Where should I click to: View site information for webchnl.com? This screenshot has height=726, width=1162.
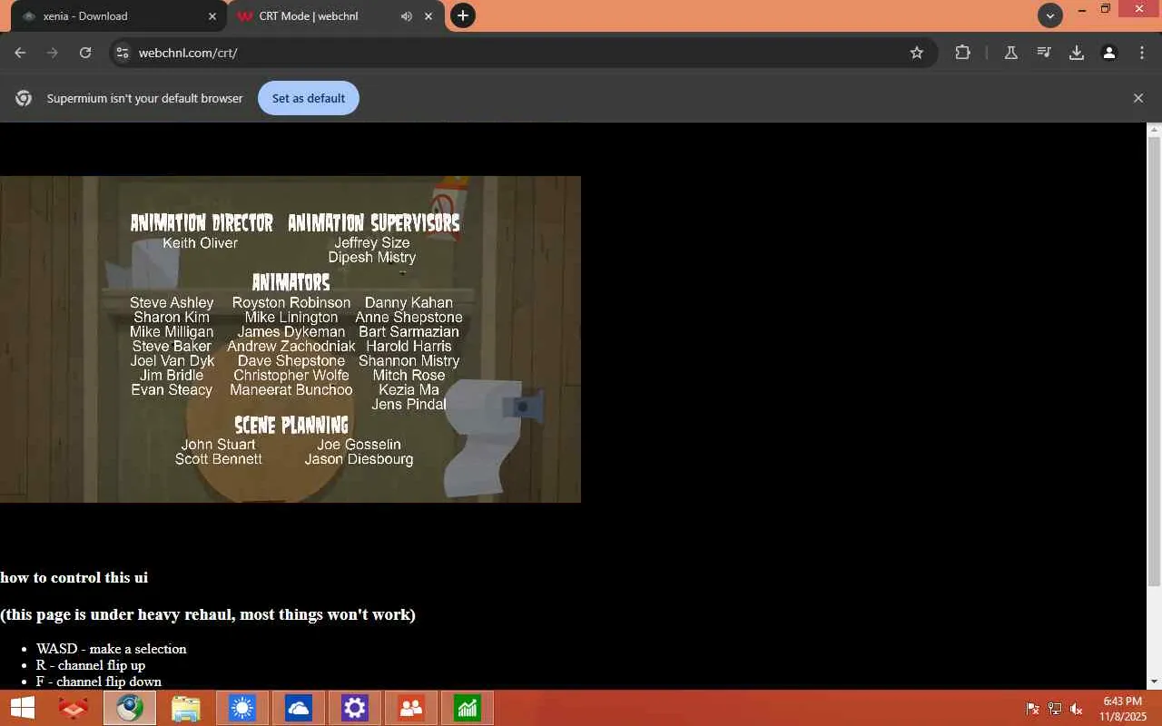pos(123,53)
